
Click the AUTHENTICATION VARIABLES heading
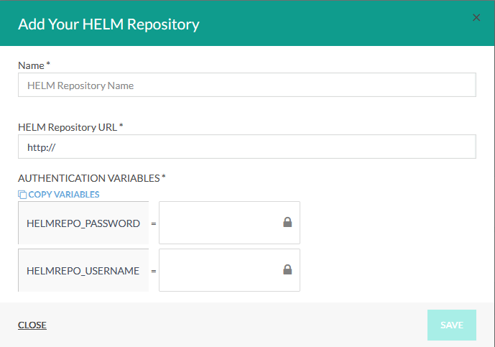[91, 178]
